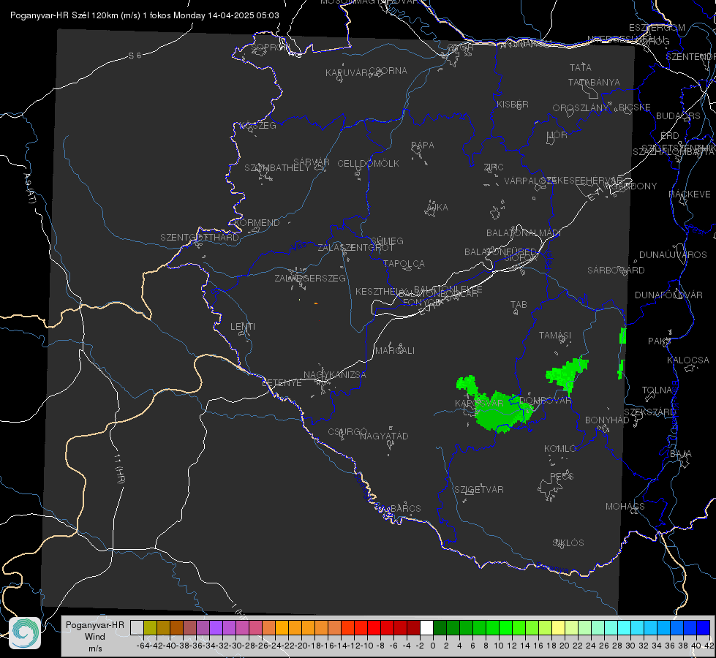Click the TAMÁSI label

click(x=555, y=336)
